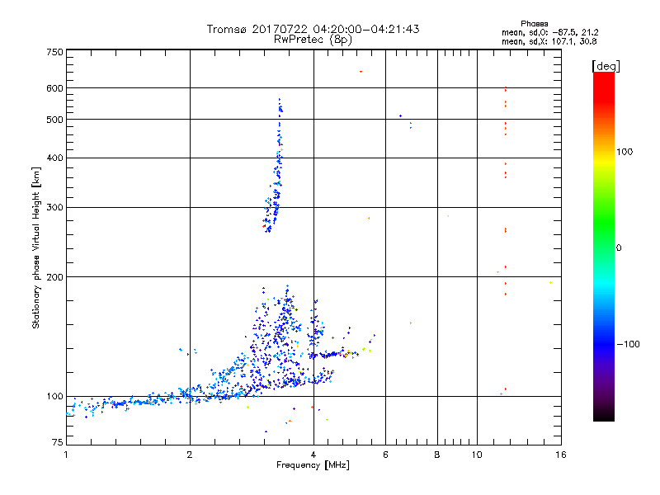The height and width of the screenshot is (495, 660).
Task: Click the '[deg]' label above the color bar
Action: pos(606,66)
